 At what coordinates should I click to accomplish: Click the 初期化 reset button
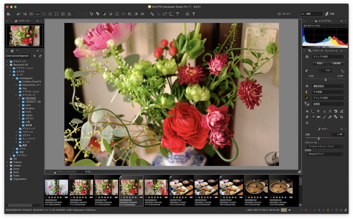(x=320, y=63)
